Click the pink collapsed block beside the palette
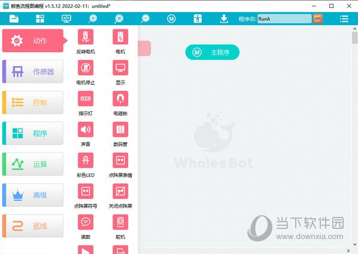Image resolution: width=358 pixels, height=254 pixels. click(x=144, y=48)
